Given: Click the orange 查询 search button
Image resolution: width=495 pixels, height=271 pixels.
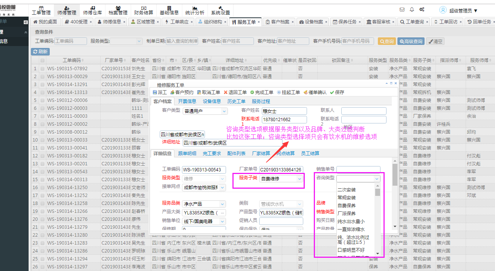Looking at the screenshot, I should click(387, 42).
